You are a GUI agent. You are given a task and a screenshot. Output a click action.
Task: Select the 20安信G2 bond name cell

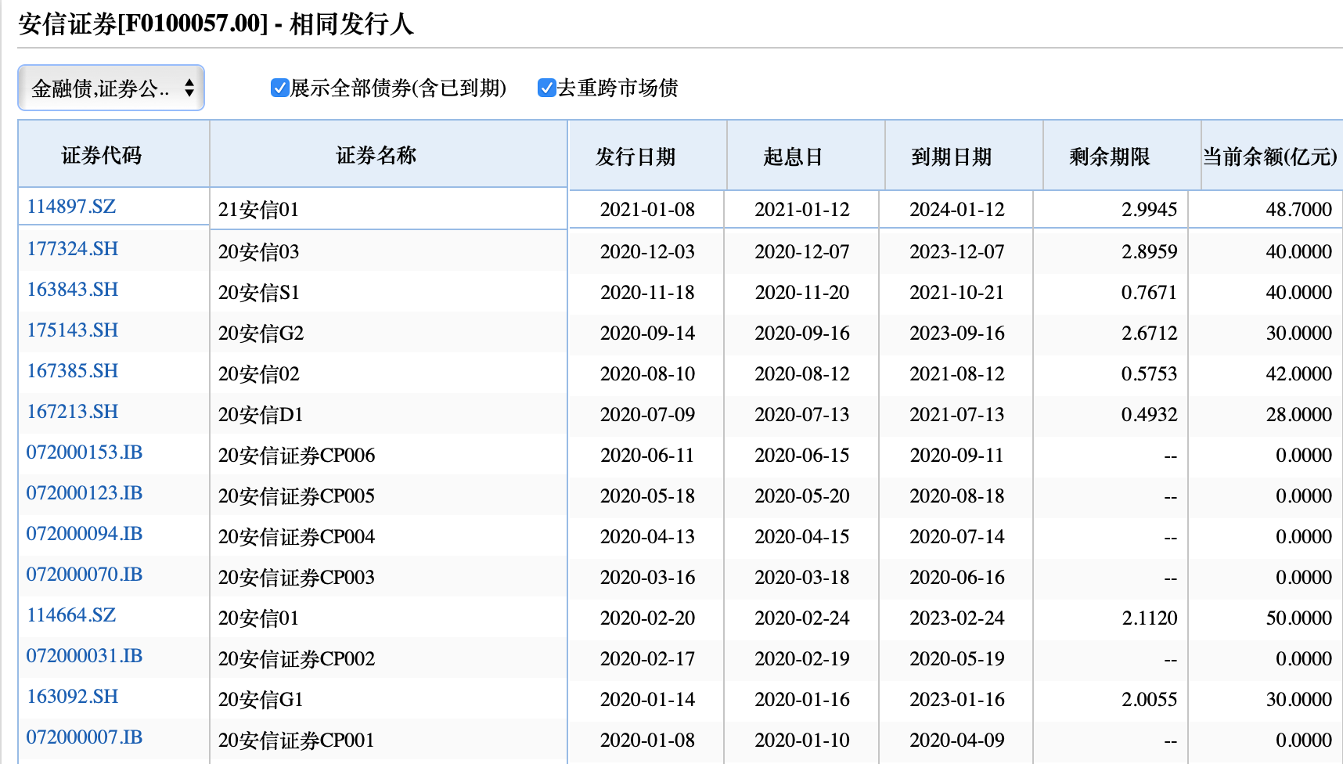[x=388, y=333]
